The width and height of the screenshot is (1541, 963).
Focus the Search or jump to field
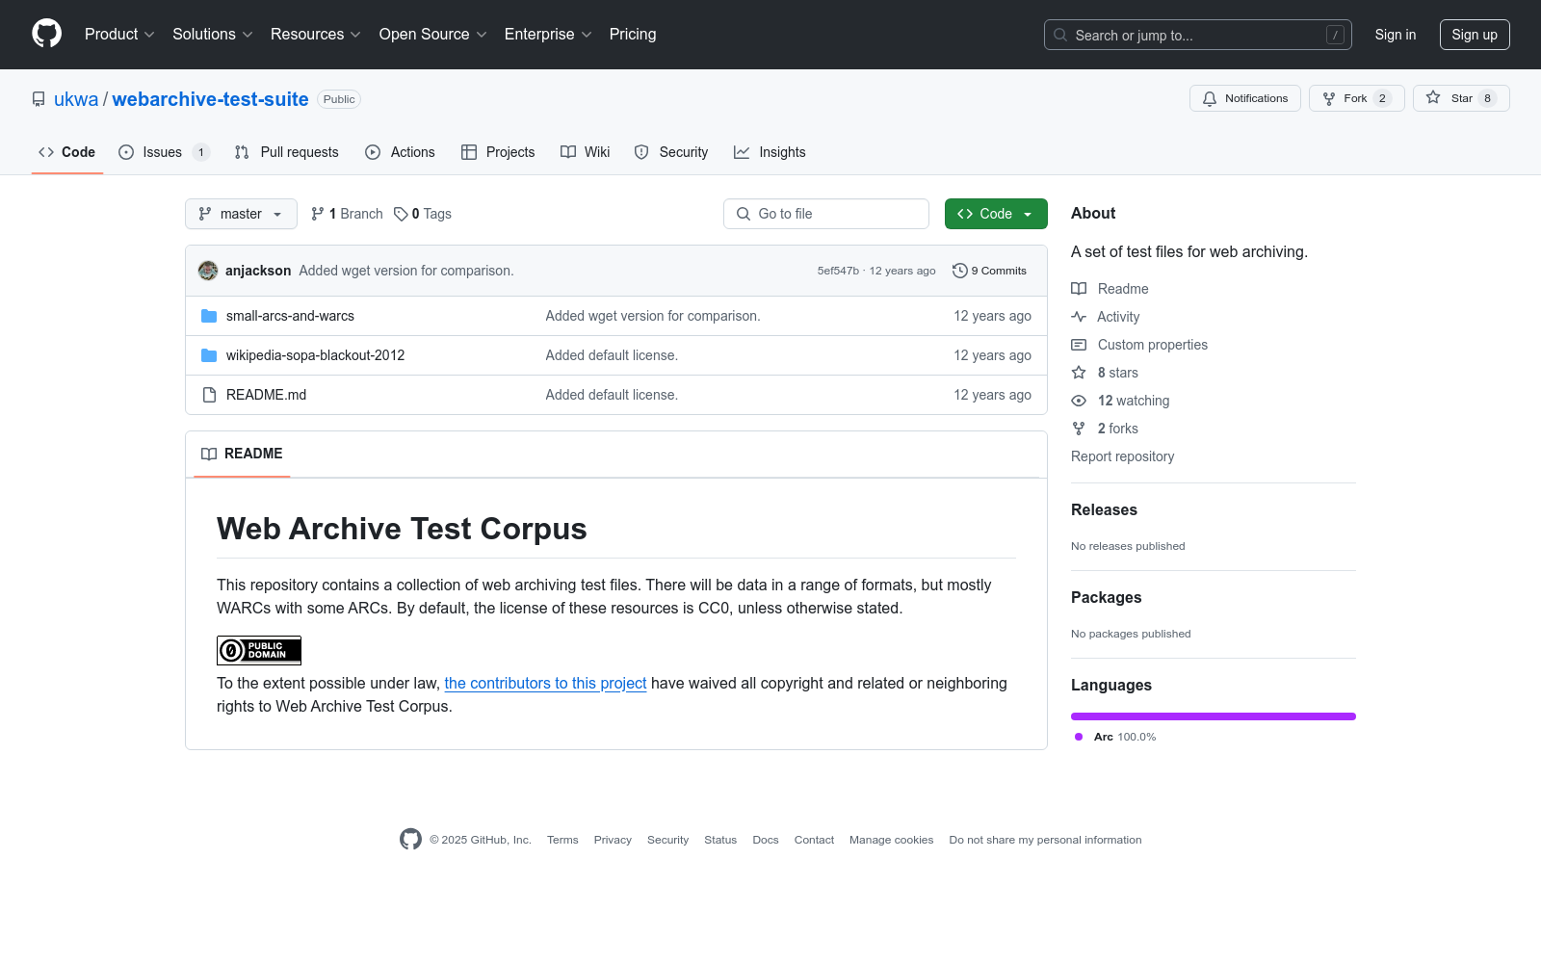pyautogui.click(x=1198, y=35)
